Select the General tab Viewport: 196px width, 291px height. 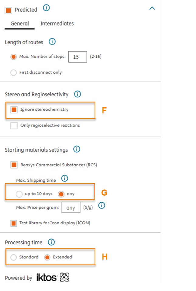pyautogui.click(x=20, y=23)
